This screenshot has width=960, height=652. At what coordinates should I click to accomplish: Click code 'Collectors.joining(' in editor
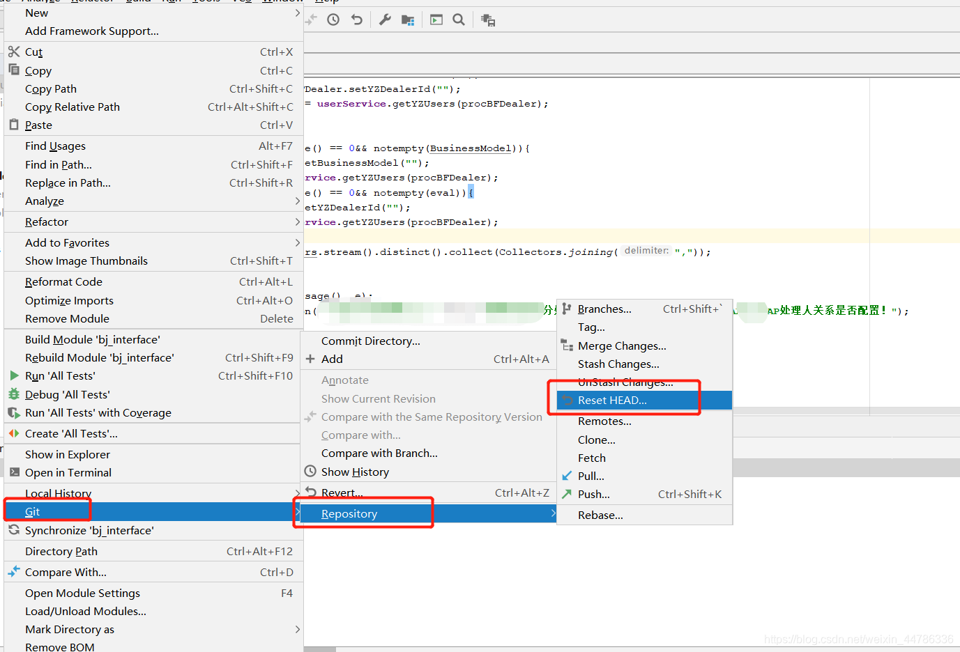(x=558, y=252)
